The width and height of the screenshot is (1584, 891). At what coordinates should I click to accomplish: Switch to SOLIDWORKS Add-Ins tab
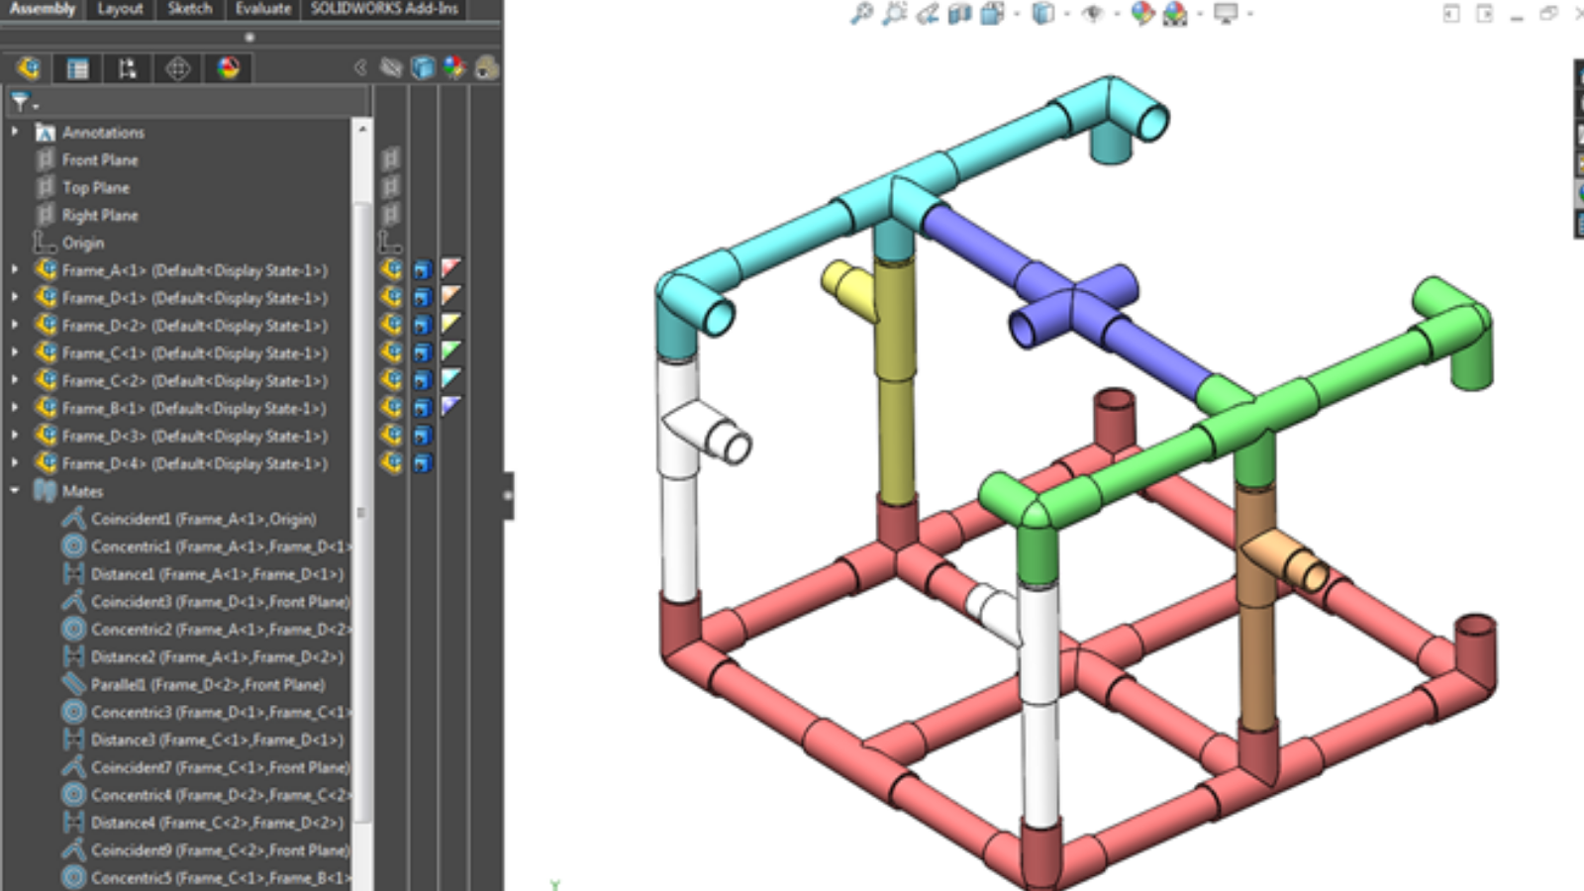click(x=384, y=9)
